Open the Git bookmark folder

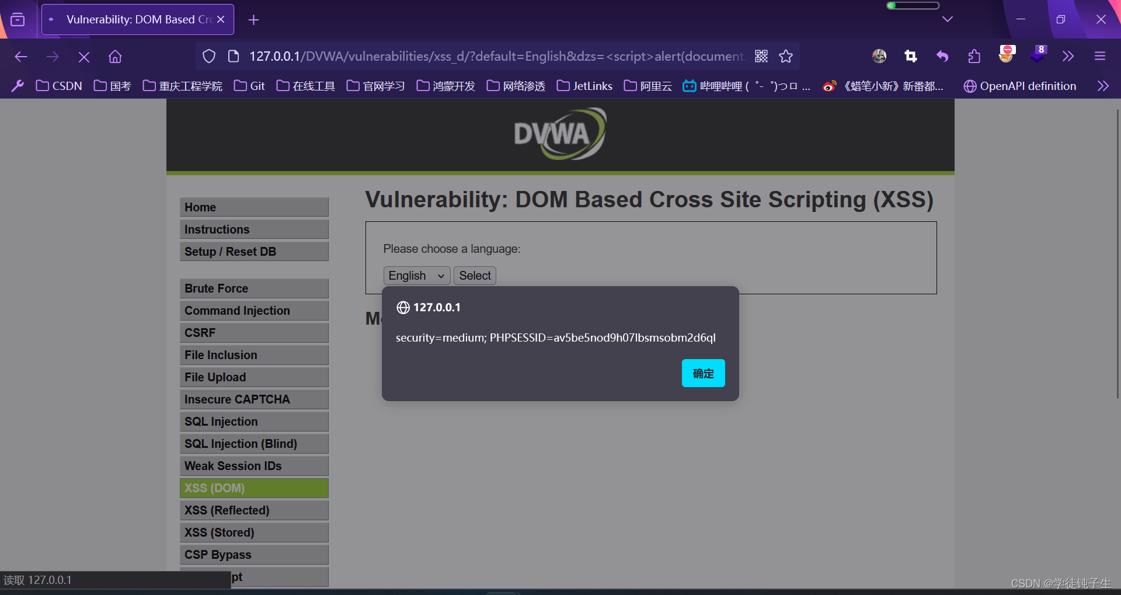click(x=249, y=86)
